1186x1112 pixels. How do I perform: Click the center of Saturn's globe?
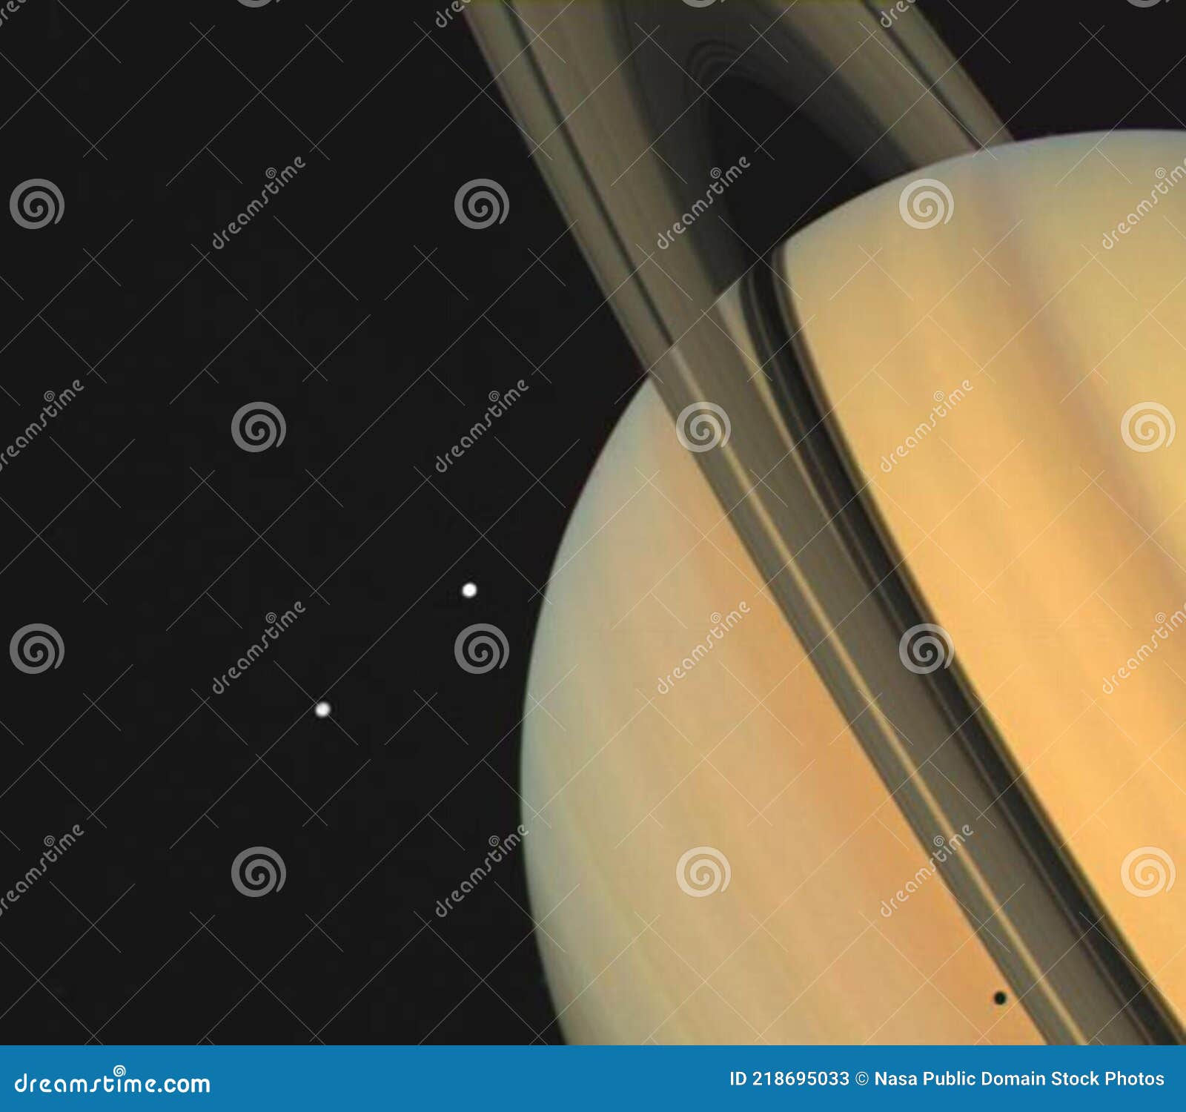889,667
